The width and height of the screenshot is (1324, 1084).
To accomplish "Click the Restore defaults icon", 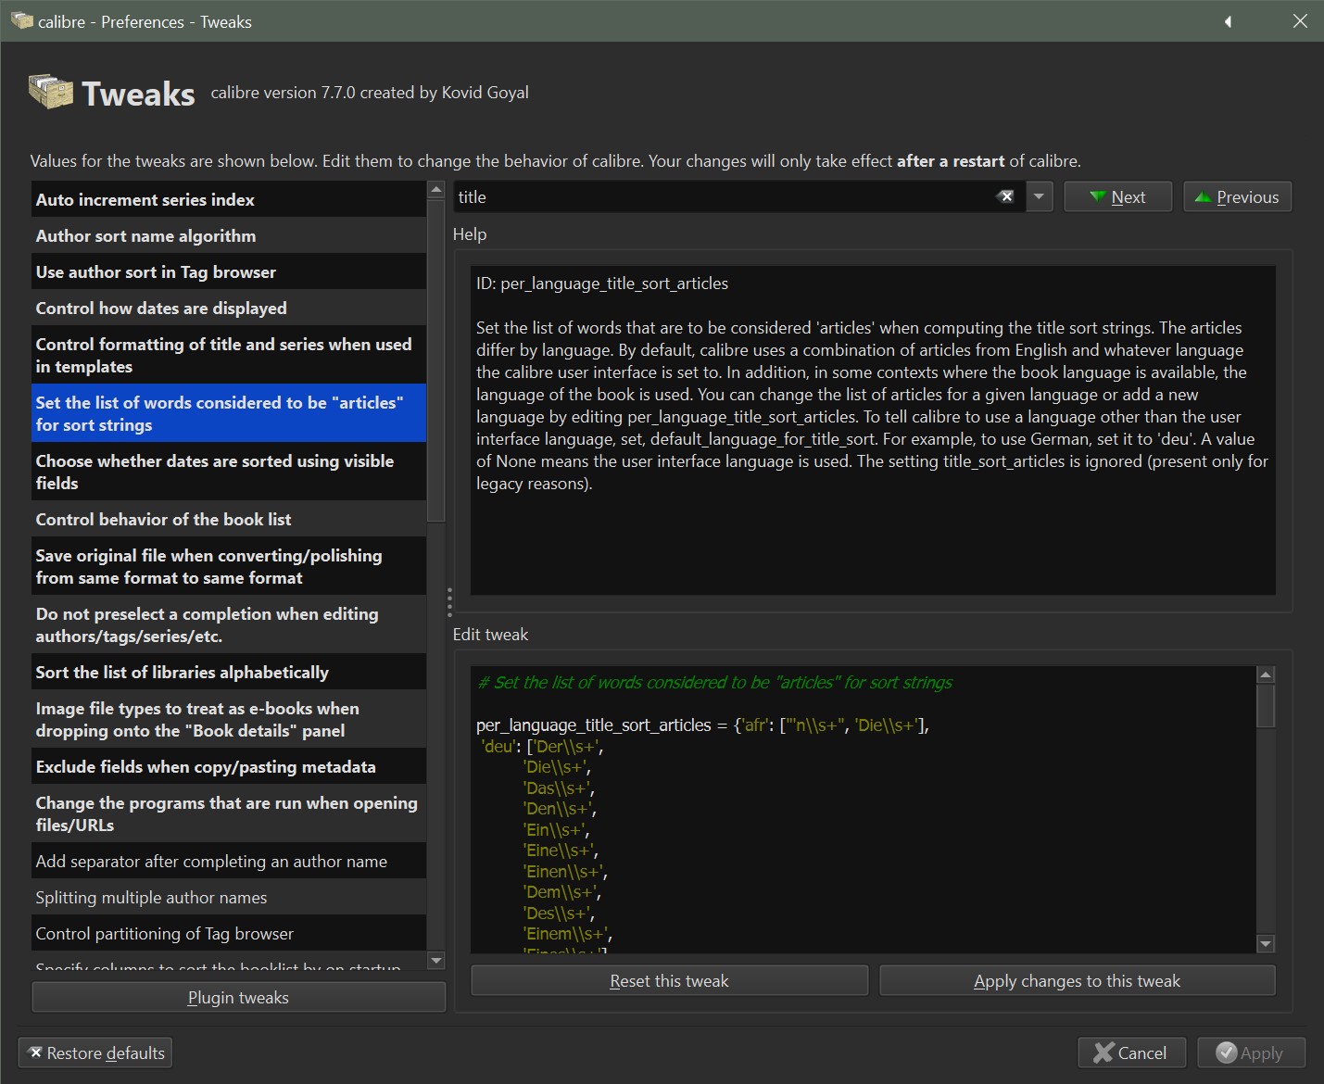I will click(35, 1052).
